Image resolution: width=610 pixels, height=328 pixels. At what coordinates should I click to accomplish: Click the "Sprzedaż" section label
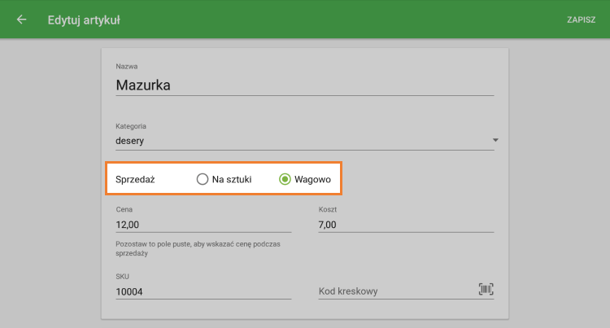pos(136,179)
